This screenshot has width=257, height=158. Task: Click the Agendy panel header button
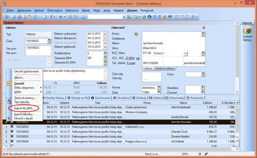[247, 23]
